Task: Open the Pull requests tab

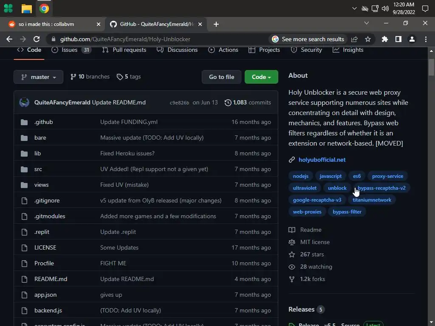Action: [124, 50]
